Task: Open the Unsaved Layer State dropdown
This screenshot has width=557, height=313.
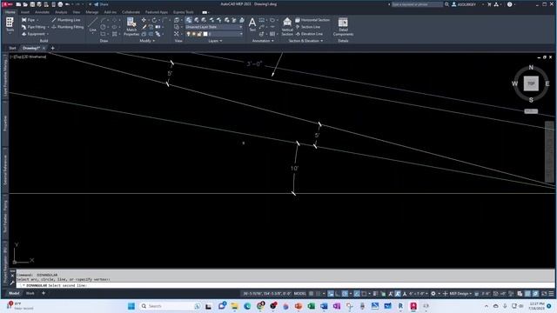Action: pyautogui.click(x=214, y=27)
